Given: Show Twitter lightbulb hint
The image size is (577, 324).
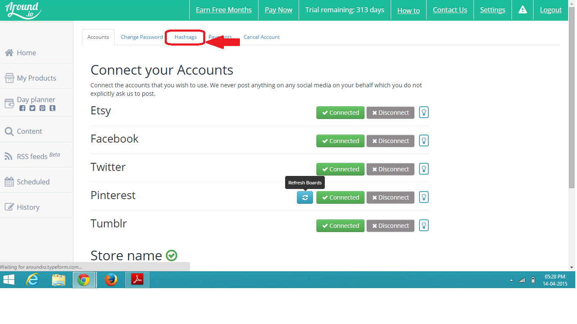Looking at the screenshot, I should click(x=424, y=169).
